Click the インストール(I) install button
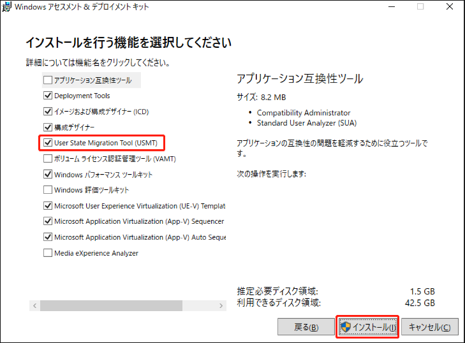The width and height of the screenshot is (465, 343). (367, 327)
